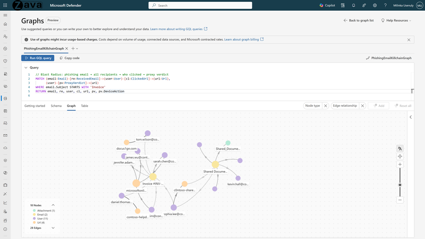Open the settings gear in header
Viewport: 425px width, 239px height.
(x=375, y=6)
